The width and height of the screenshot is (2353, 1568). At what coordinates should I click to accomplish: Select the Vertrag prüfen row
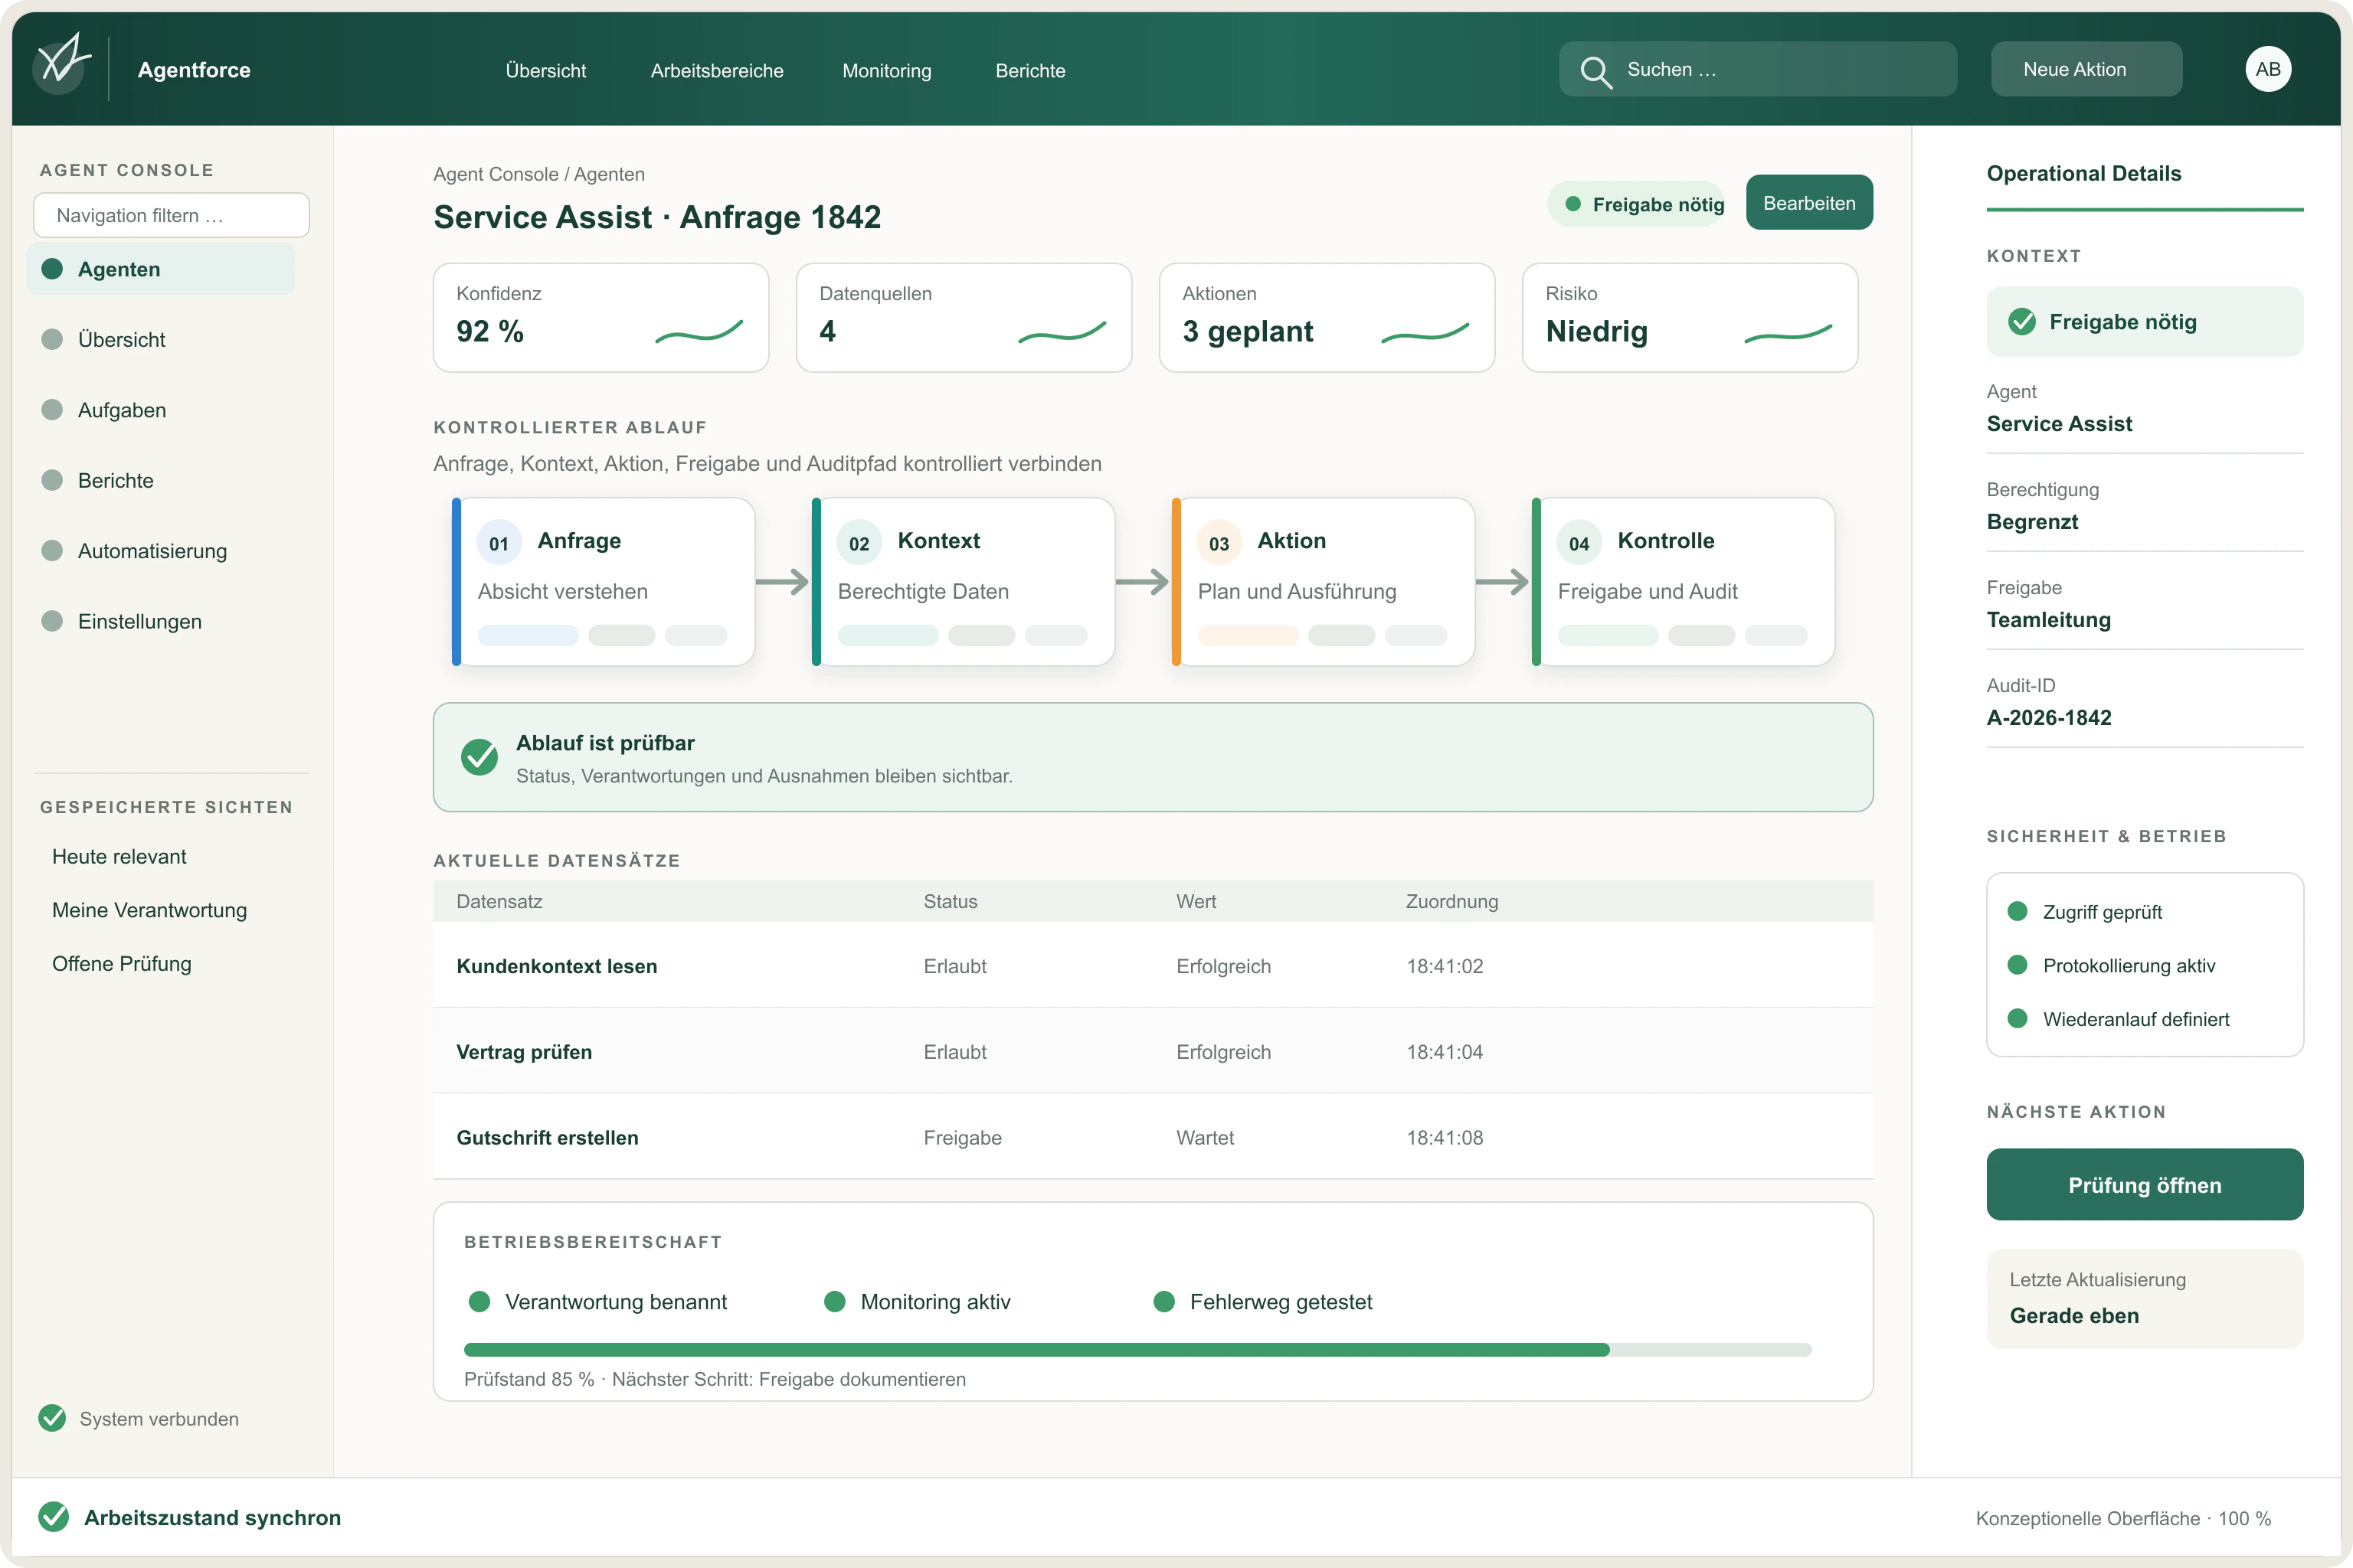point(1153,1051)
